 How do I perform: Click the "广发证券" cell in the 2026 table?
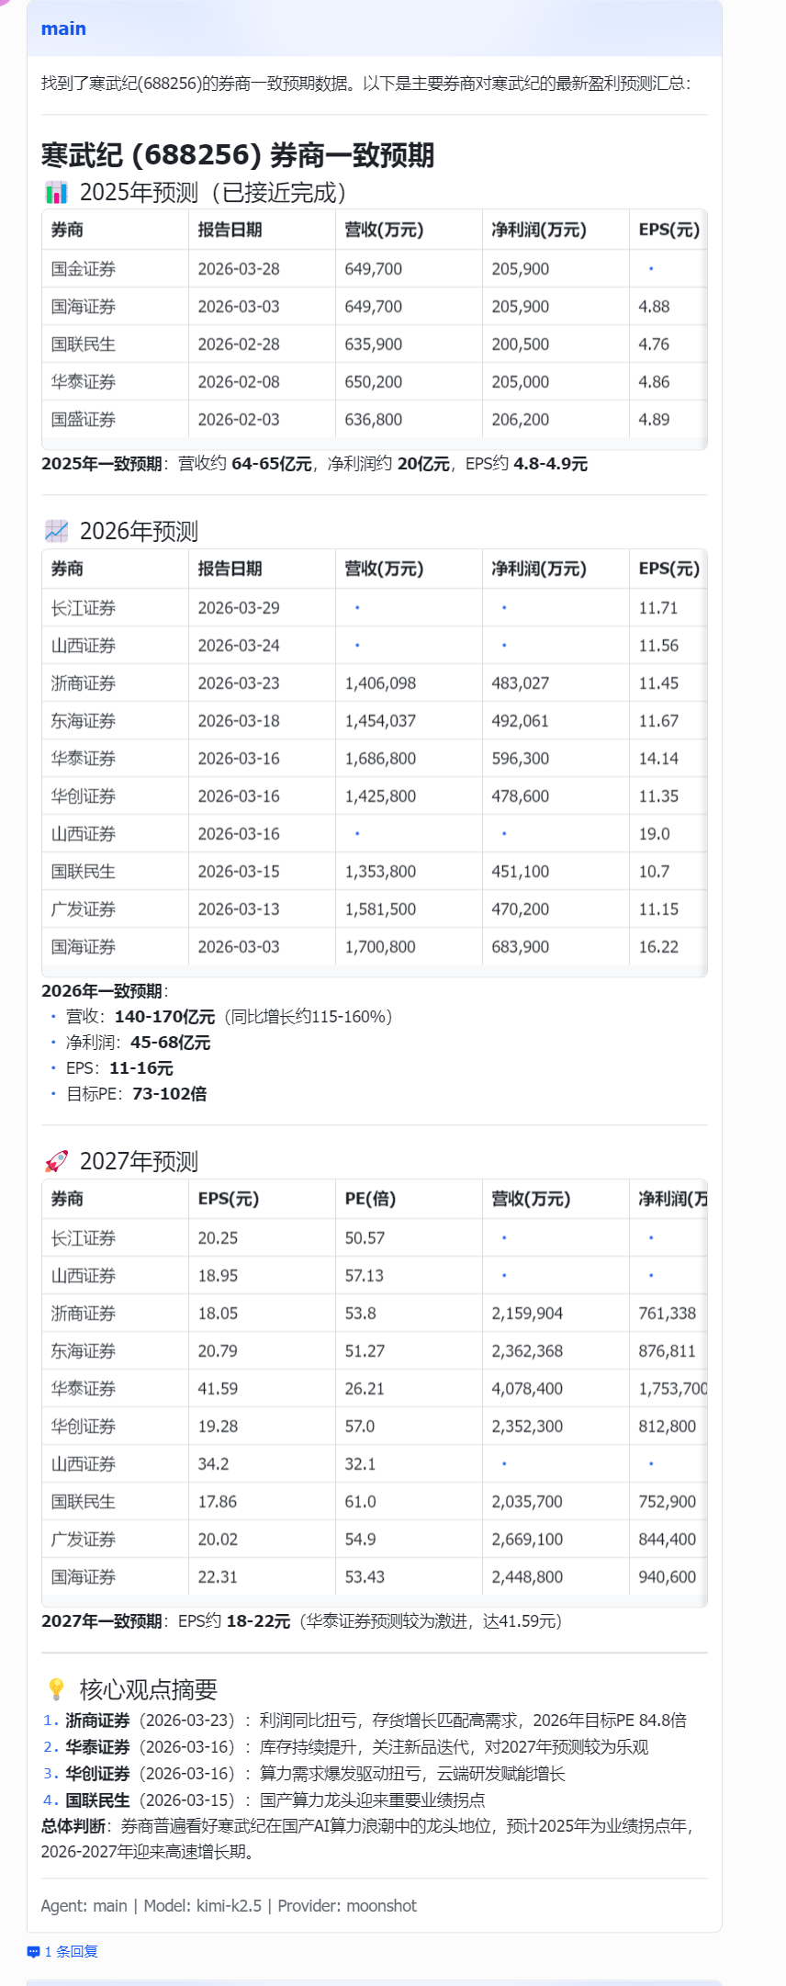pos(84,909)
